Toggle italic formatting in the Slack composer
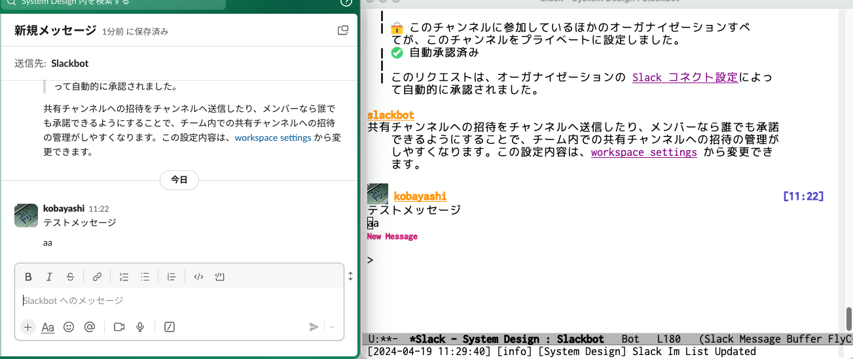 pos(49,277)
